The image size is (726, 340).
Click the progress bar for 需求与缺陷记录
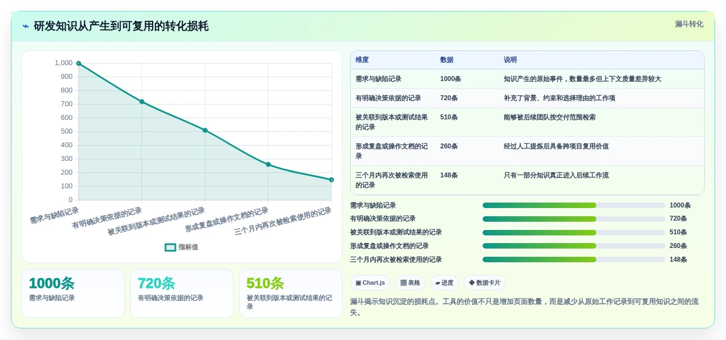click(574, 205)
